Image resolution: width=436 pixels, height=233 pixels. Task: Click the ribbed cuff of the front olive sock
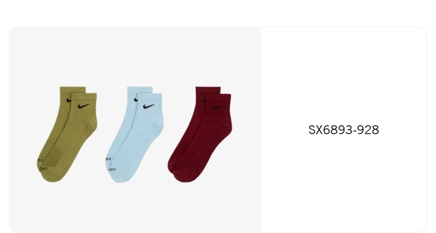tap(84, 97)
